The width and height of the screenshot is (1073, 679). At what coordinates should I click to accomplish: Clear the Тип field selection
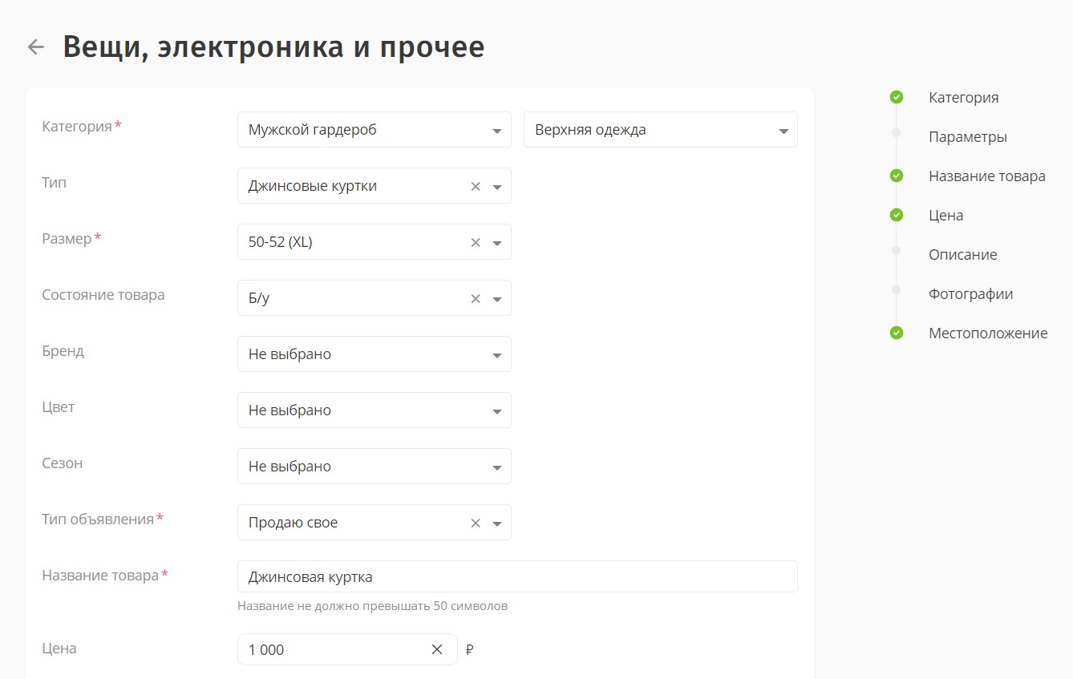[x=476, y=186]
